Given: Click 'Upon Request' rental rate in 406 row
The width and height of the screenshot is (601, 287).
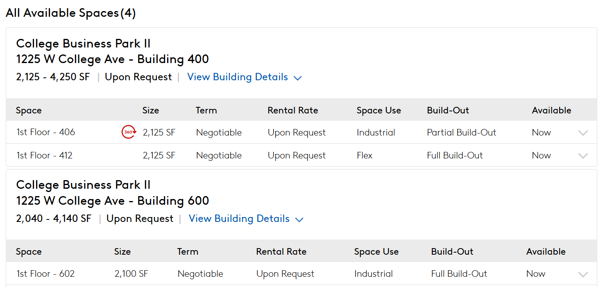Looking at the screenshot, I should point(297,132).
